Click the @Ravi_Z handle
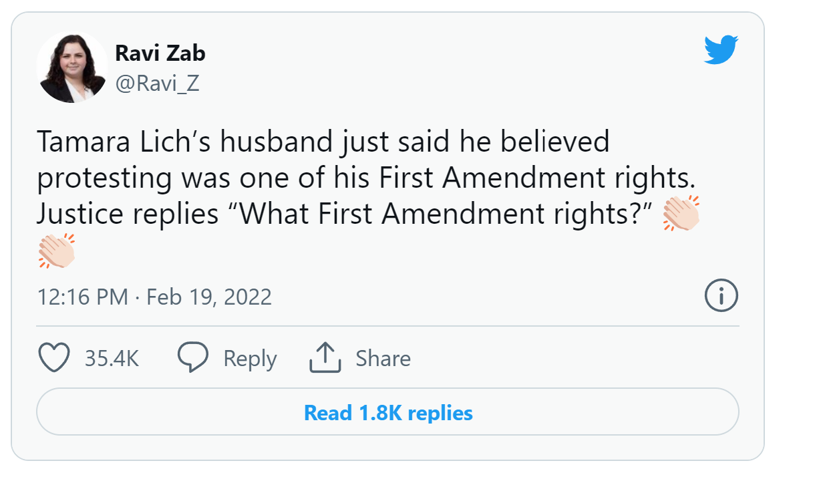Image resolution: width=813 pixels, height=481 pixels. [158, 83]
